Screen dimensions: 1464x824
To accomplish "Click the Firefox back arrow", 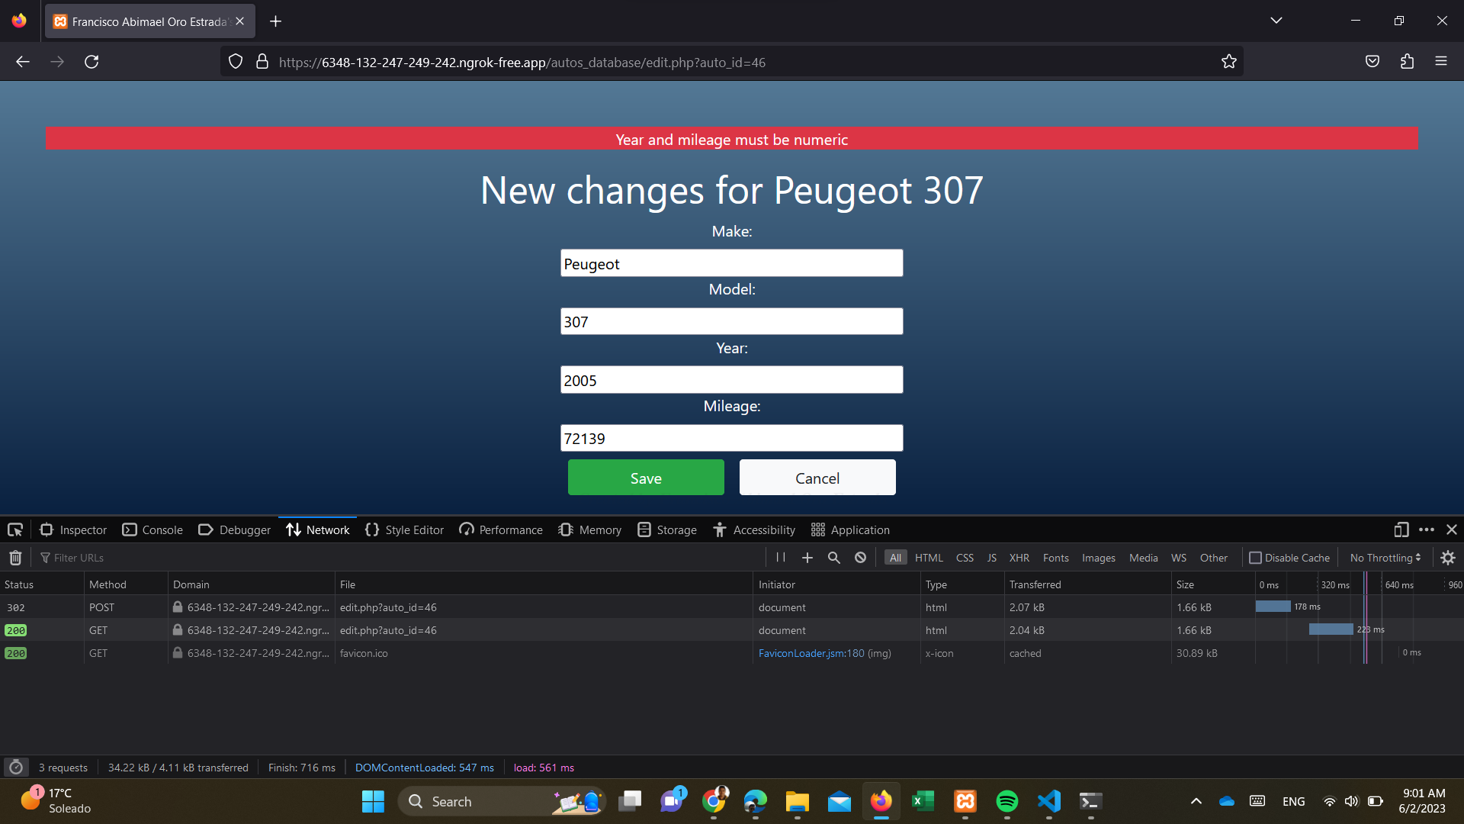I will pos(23,62).
